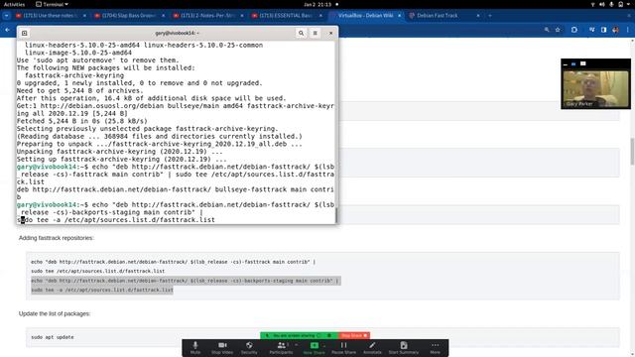Switch the Zoom video panel to grid view icon
Viewport: 635px width, 357px height.
pos(582,63)
